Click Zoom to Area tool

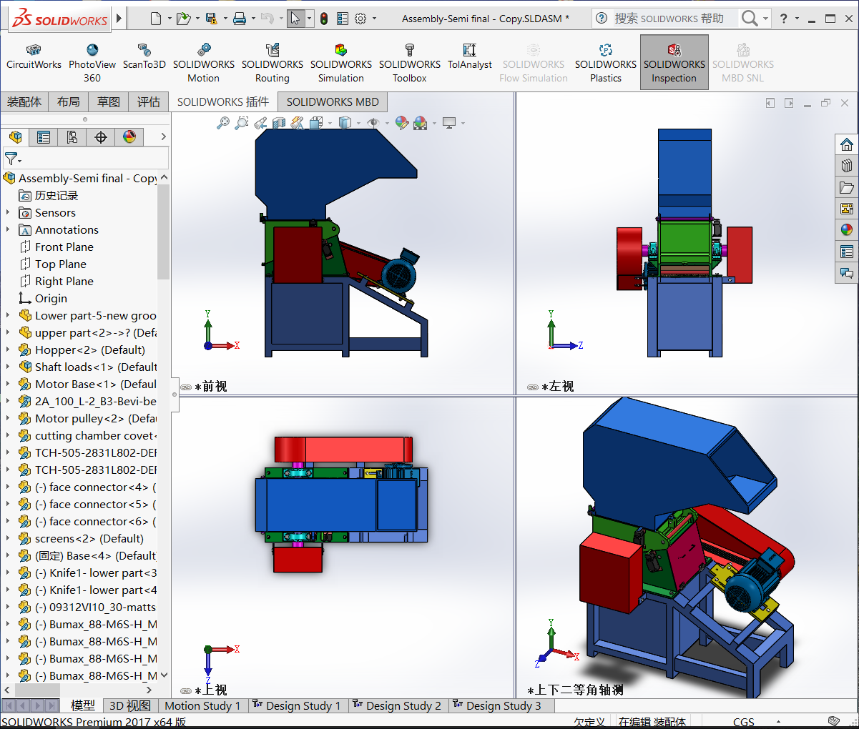tap(242, 123)
